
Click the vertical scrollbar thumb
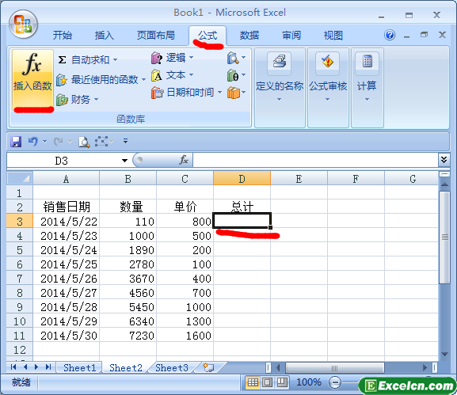tap(444, 237)
